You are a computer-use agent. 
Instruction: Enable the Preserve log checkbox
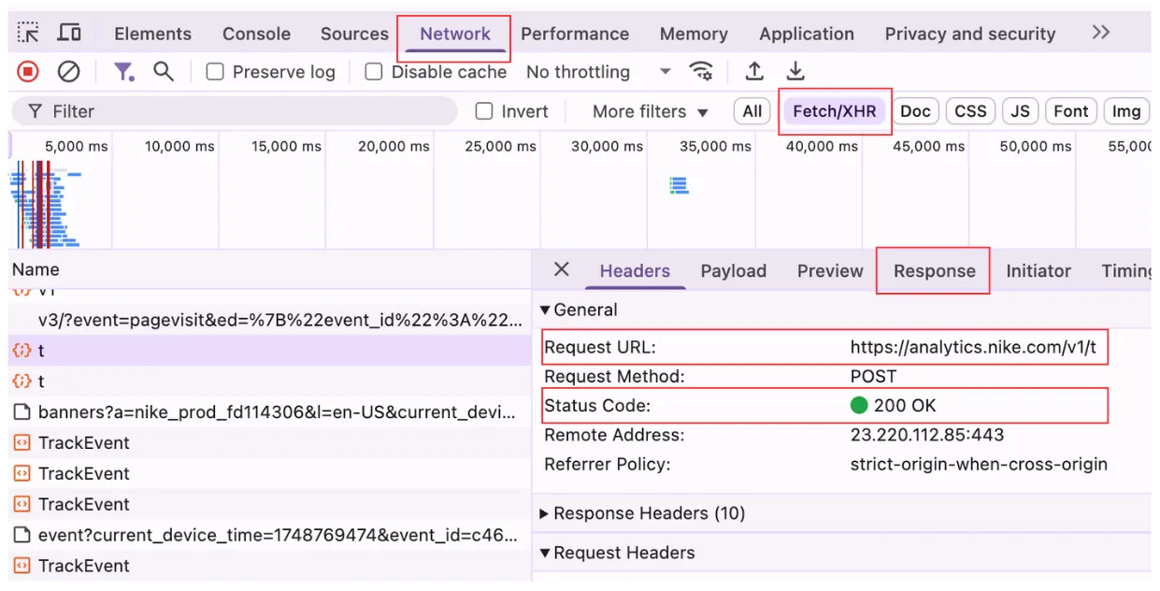click(x=215, y=72)
